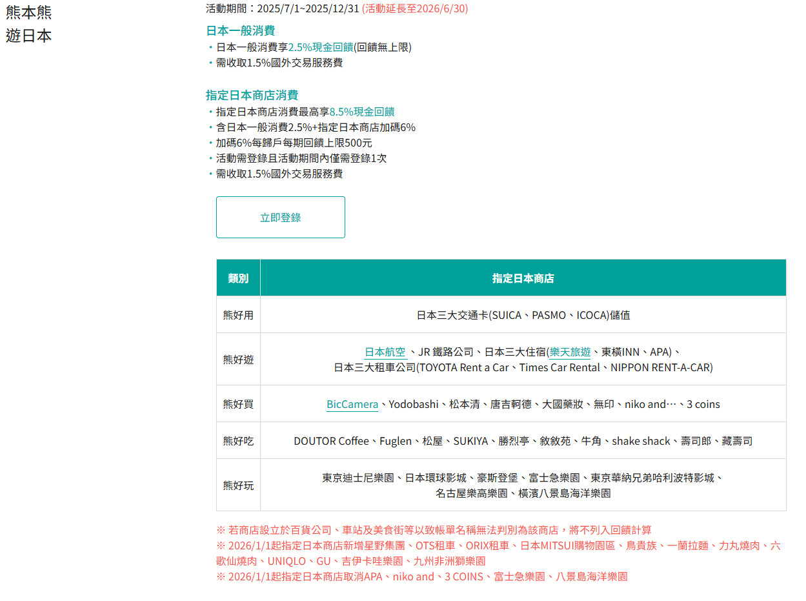Click the 指定日本商店 table header cell
This screenshot has width=806, height=601.
523,278
